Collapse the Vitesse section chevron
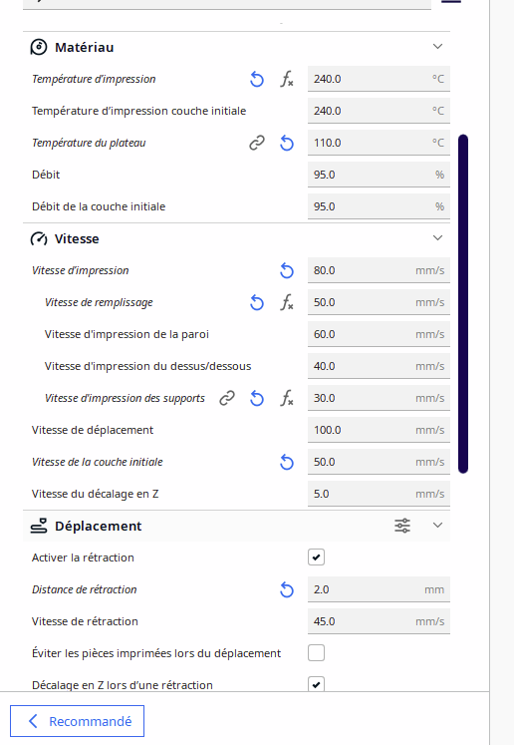 (437, 238)
